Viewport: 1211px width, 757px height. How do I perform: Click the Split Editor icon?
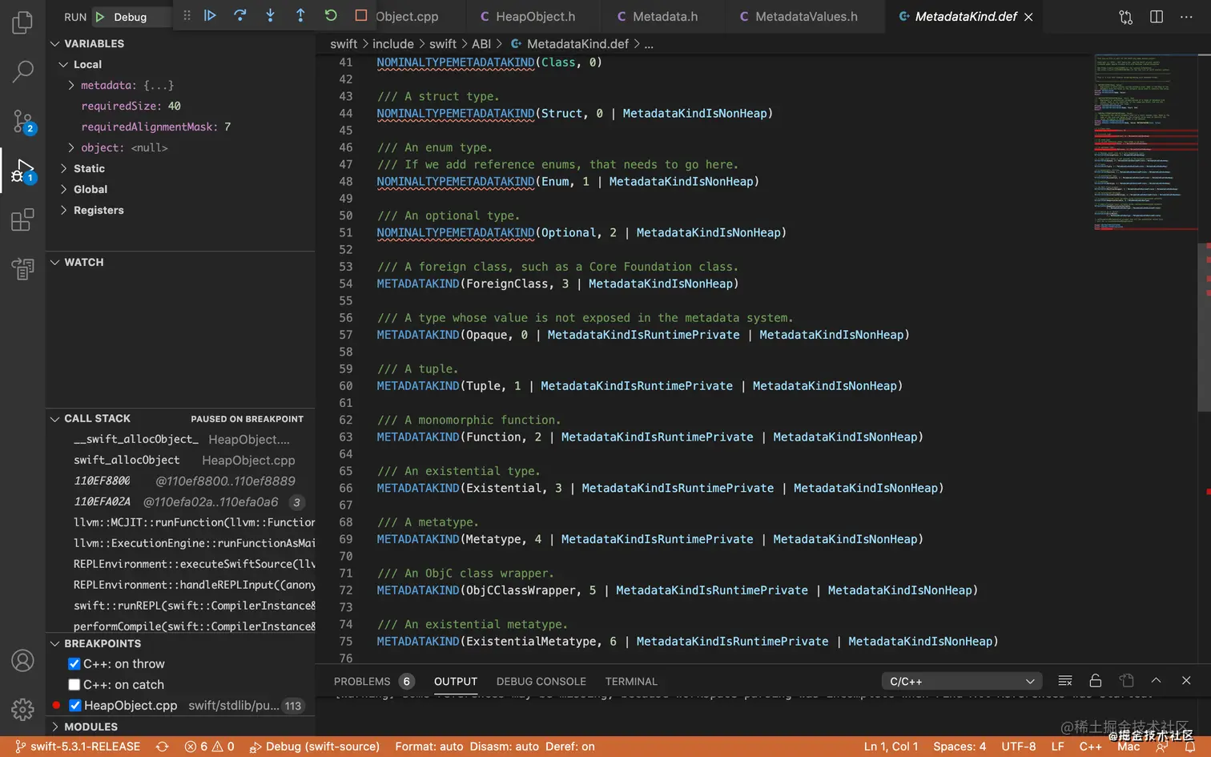(x=1157, y=17)
